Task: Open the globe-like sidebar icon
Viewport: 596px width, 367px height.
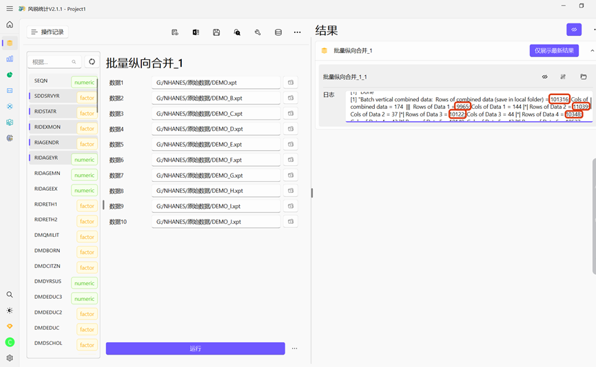Action: 10,138
